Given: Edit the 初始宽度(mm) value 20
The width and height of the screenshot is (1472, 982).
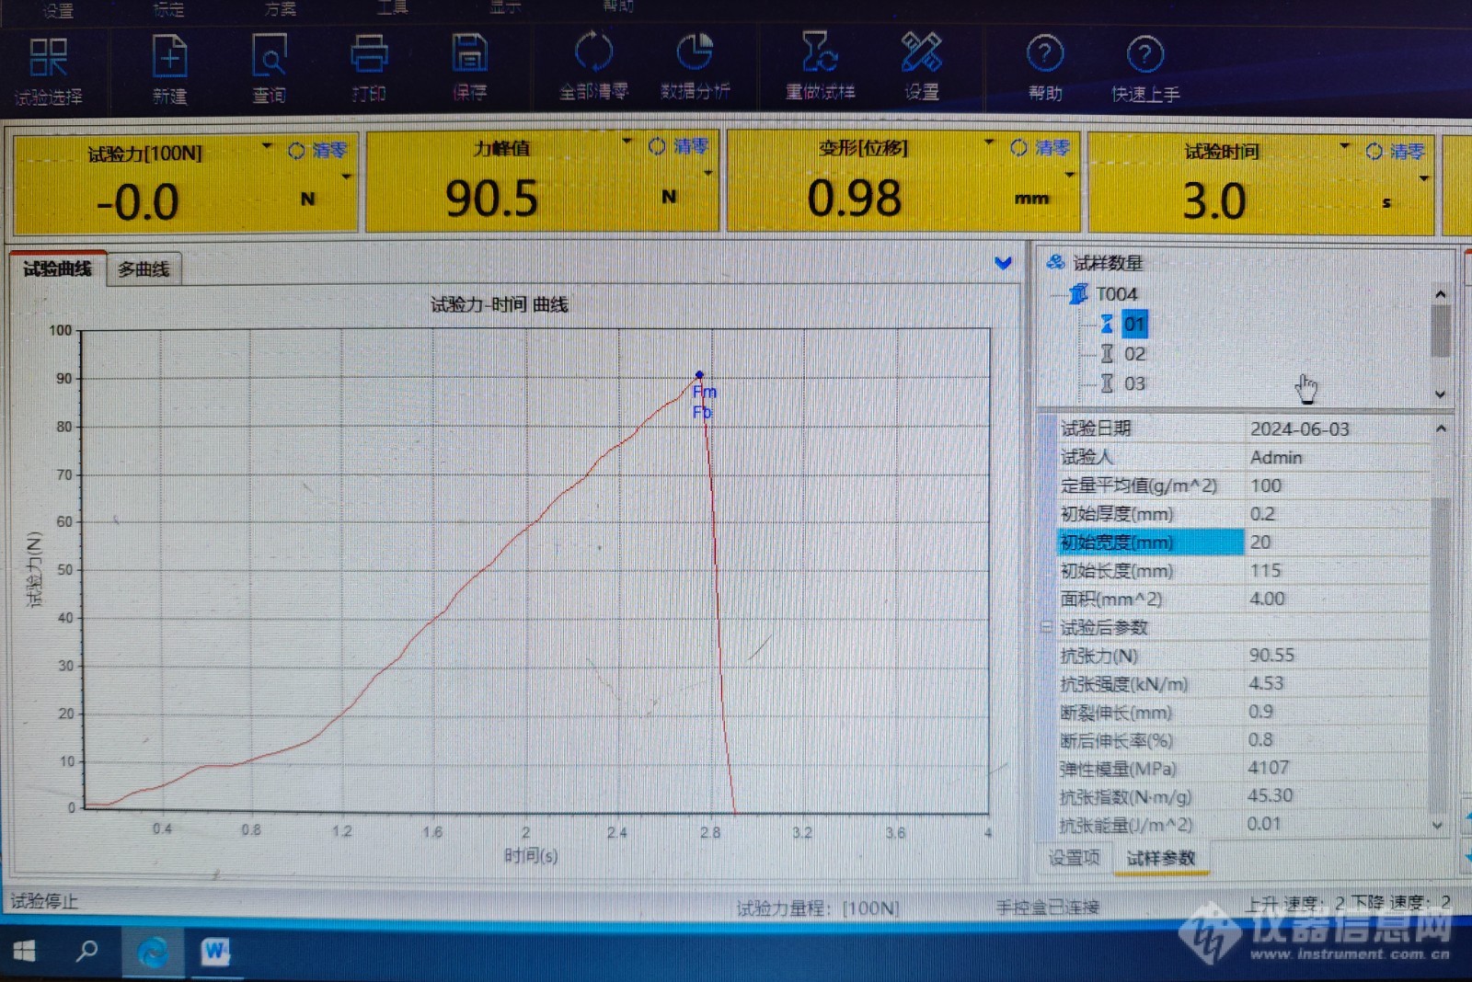Looking at the screenshot, I should 1338,542.
